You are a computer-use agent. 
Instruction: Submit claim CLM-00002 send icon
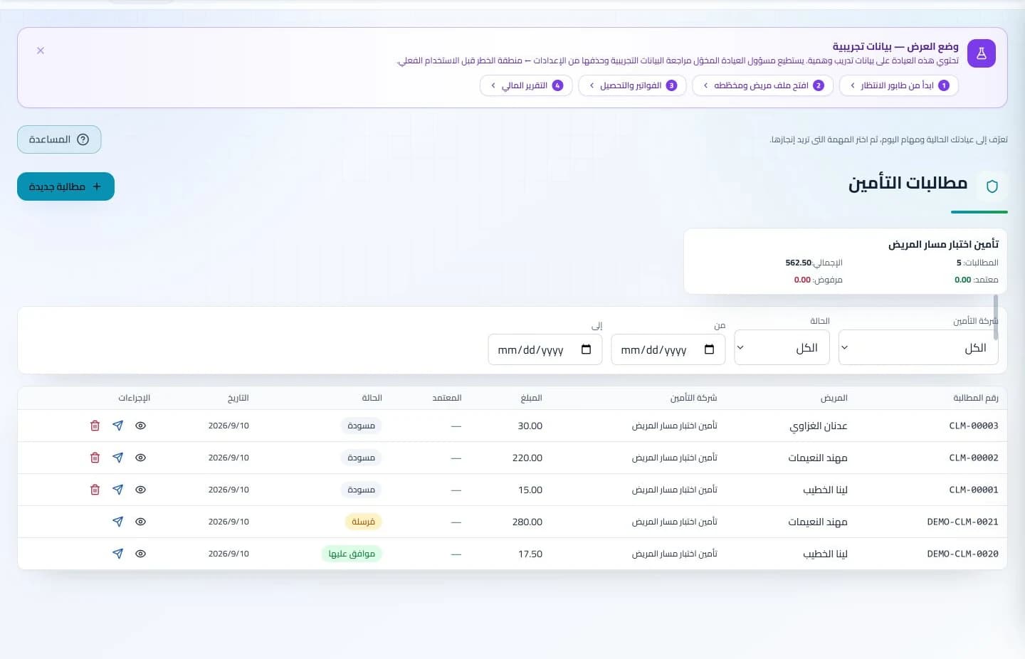tap(118, 458)
